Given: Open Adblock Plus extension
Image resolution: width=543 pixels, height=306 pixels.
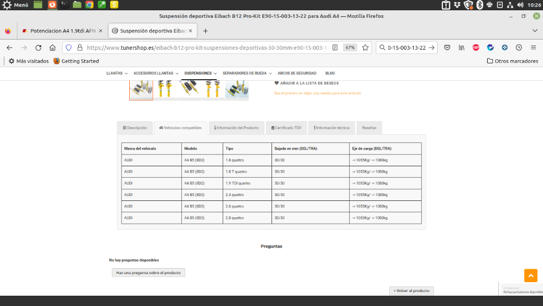Looking at the screenshot, I should (x=476, y=48).
